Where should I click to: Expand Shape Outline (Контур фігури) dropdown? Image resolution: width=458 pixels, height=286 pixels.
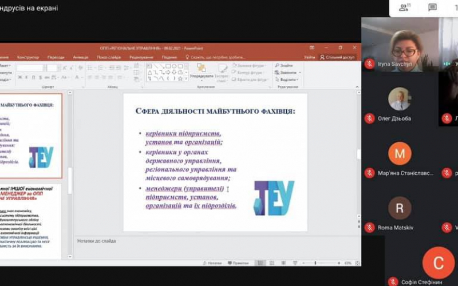(x=249, y=73)
